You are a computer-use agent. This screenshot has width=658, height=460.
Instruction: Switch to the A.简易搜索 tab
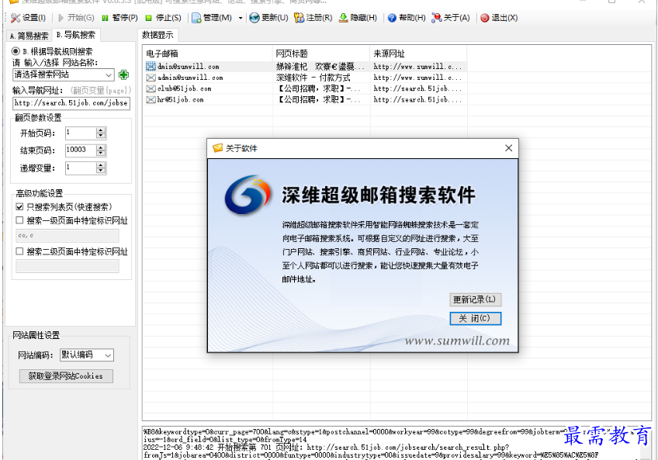pyautogui.click(x=29, y=36)
